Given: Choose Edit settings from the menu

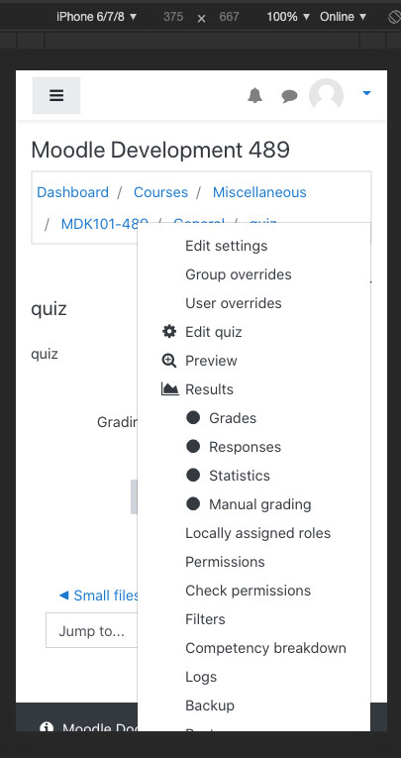Looking at the screenshot, I should click(226, 246).
